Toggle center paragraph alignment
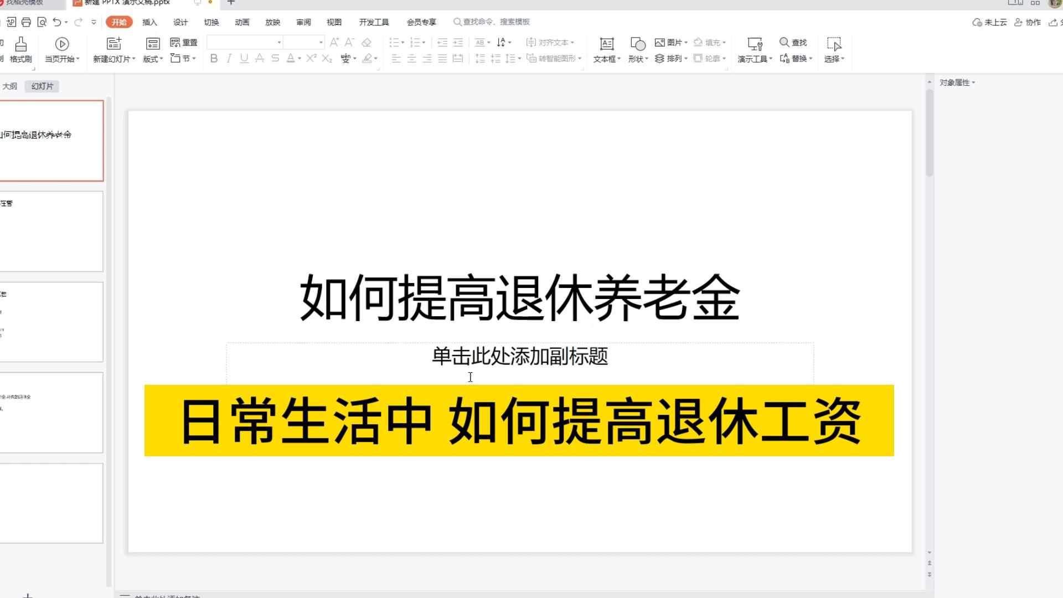Image resolution: width=1063 pixels, height=598 pixels. [412, 59]
